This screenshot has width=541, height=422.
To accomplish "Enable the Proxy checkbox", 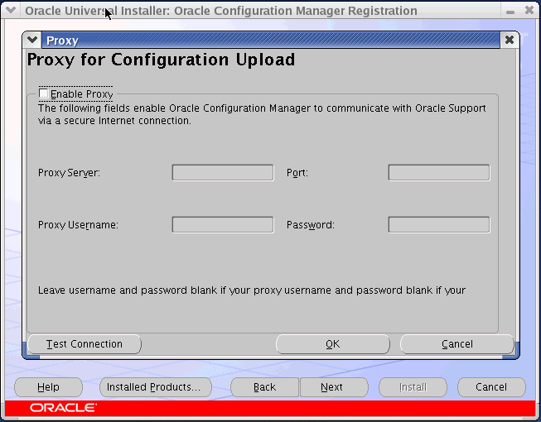I will click(44, 94).
